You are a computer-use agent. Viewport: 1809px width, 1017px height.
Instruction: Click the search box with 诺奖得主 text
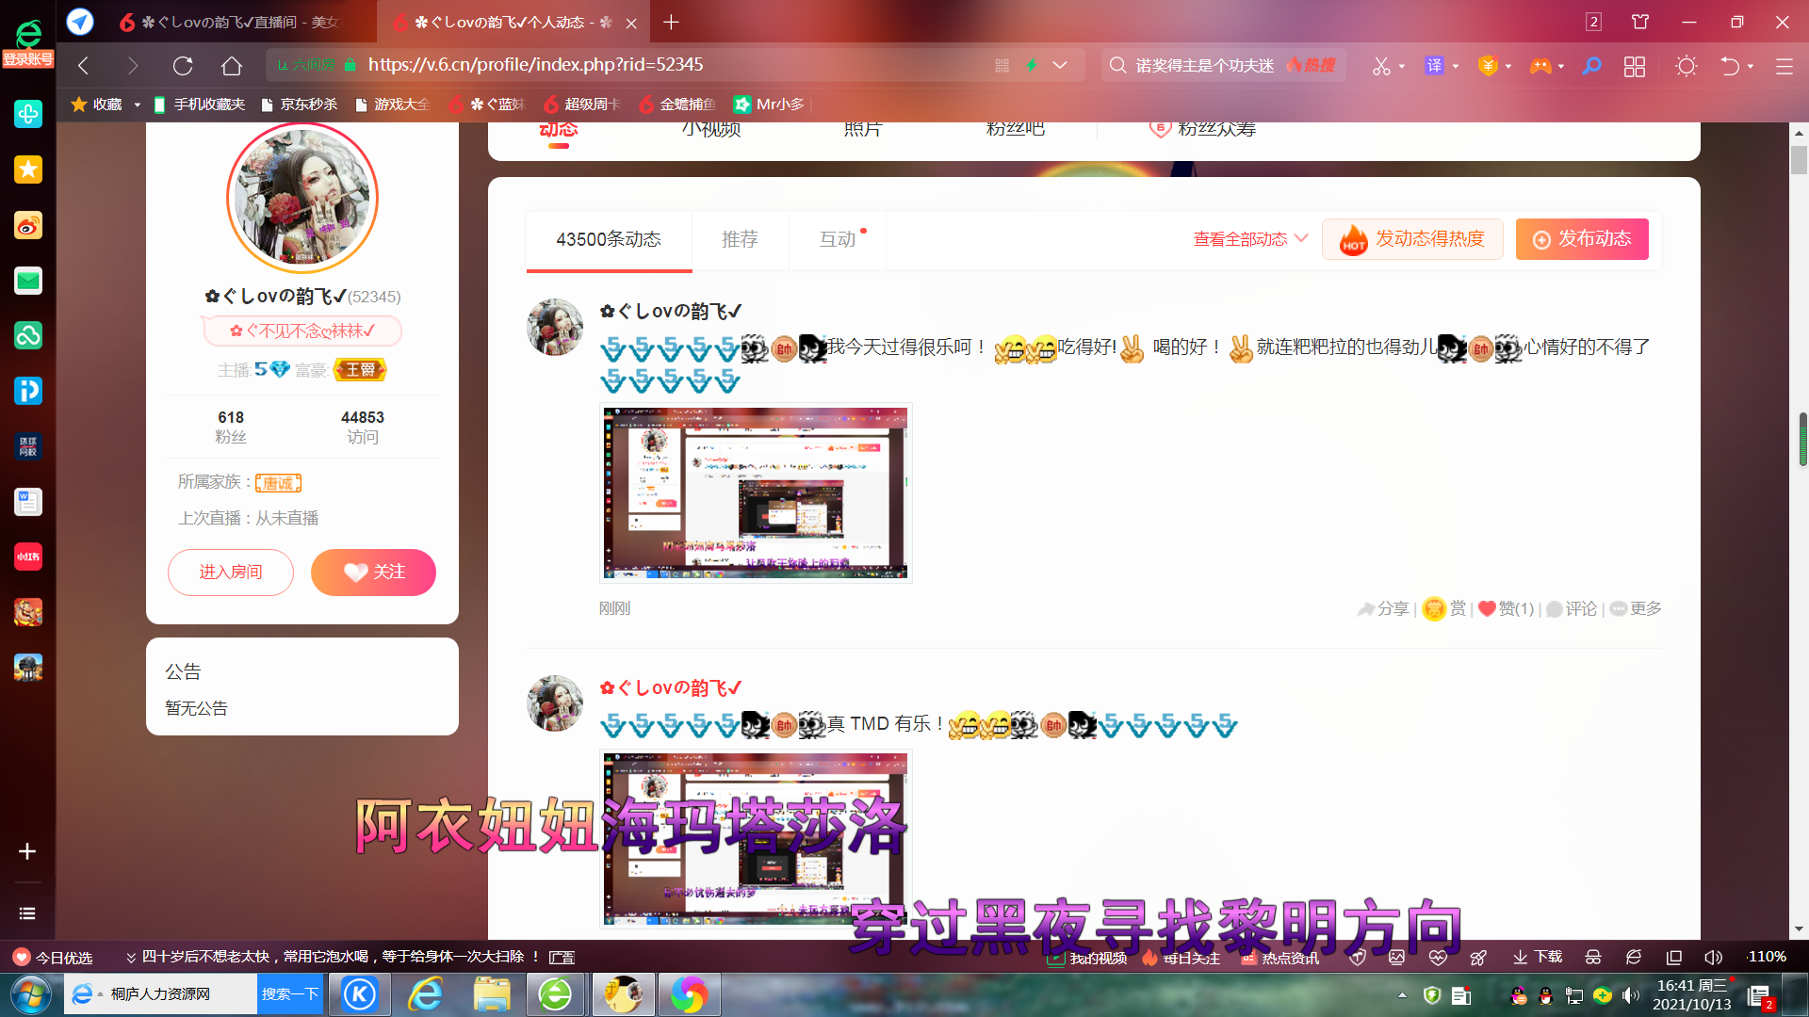click(x=1204, y=65)
